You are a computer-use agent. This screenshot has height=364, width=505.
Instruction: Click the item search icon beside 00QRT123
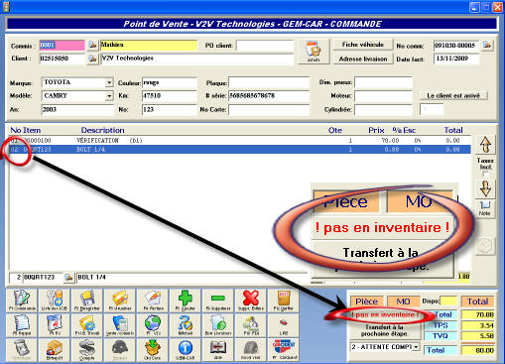(x=68, y=277)
